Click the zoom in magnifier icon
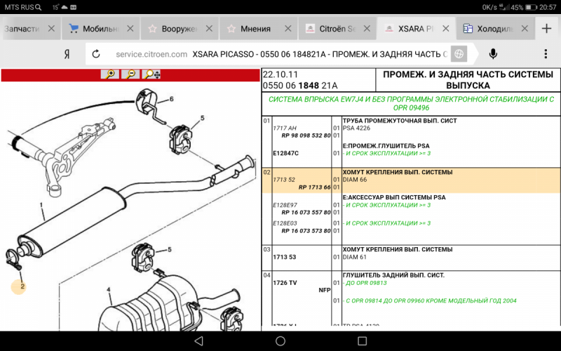561x351 pixels. (x=109, y=74)
